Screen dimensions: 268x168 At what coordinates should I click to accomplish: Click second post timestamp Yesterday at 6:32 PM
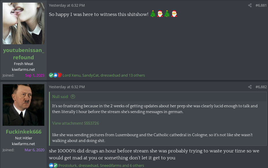pyautogui.click(x=67, y=87)
